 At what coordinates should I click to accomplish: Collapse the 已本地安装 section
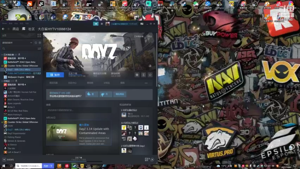(2, 54)
